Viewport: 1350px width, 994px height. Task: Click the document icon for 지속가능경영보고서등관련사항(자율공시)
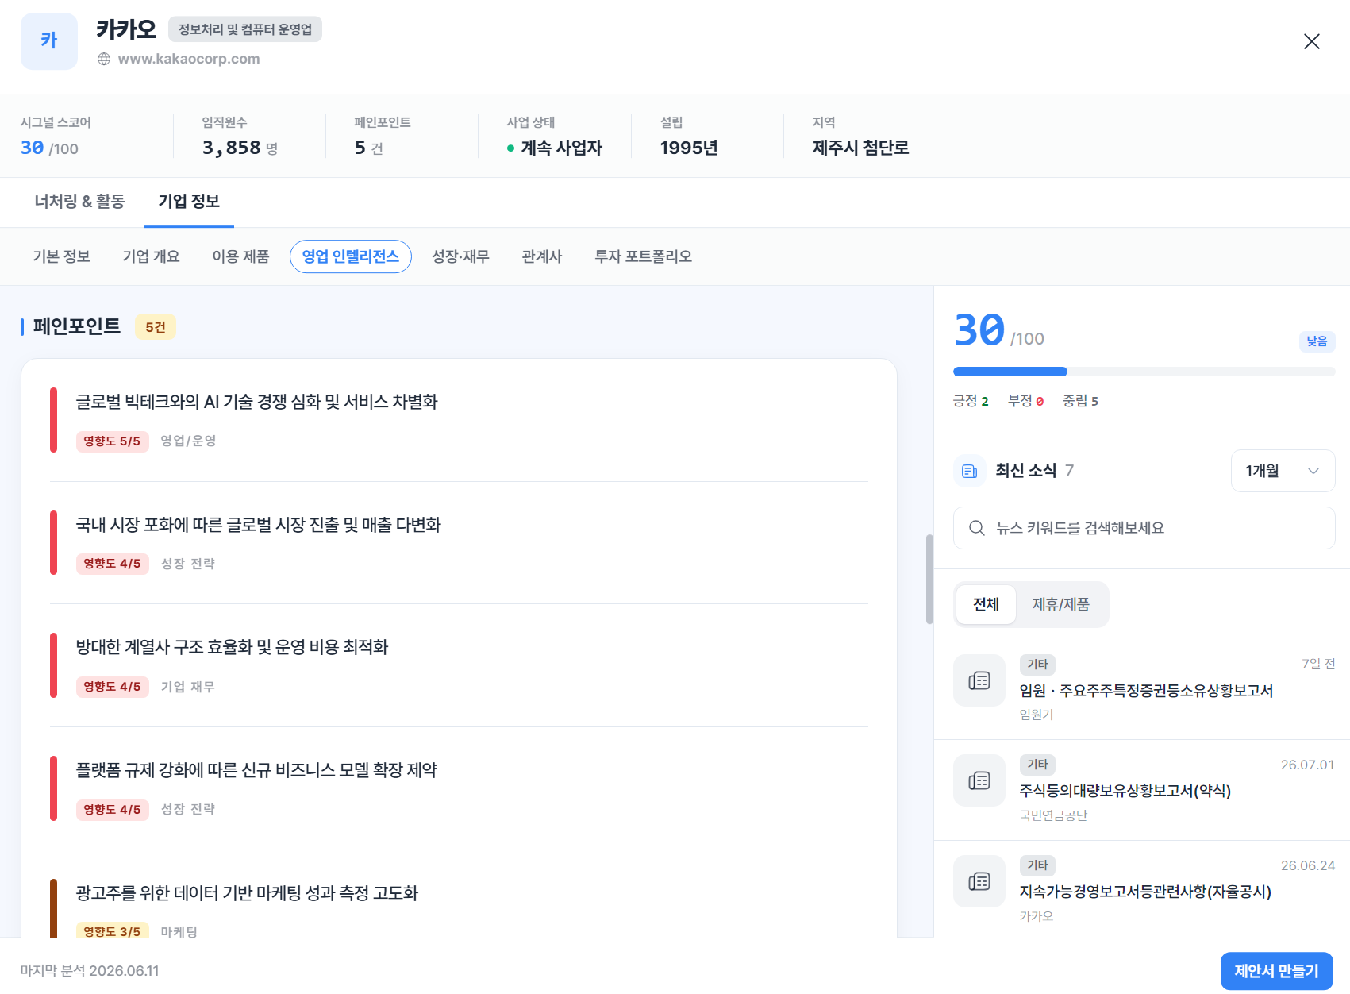979,881
